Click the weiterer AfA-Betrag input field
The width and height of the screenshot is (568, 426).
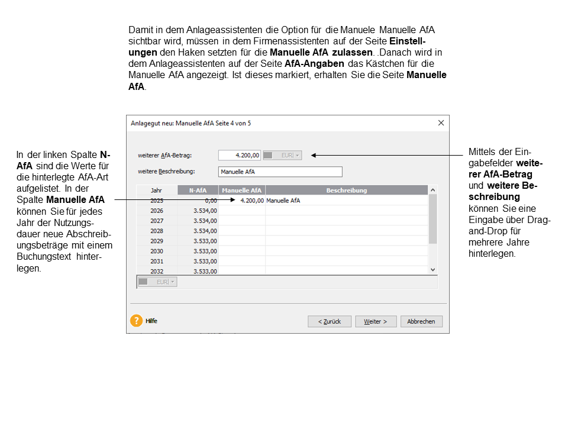pyautogui.click(x=240, y=155)
